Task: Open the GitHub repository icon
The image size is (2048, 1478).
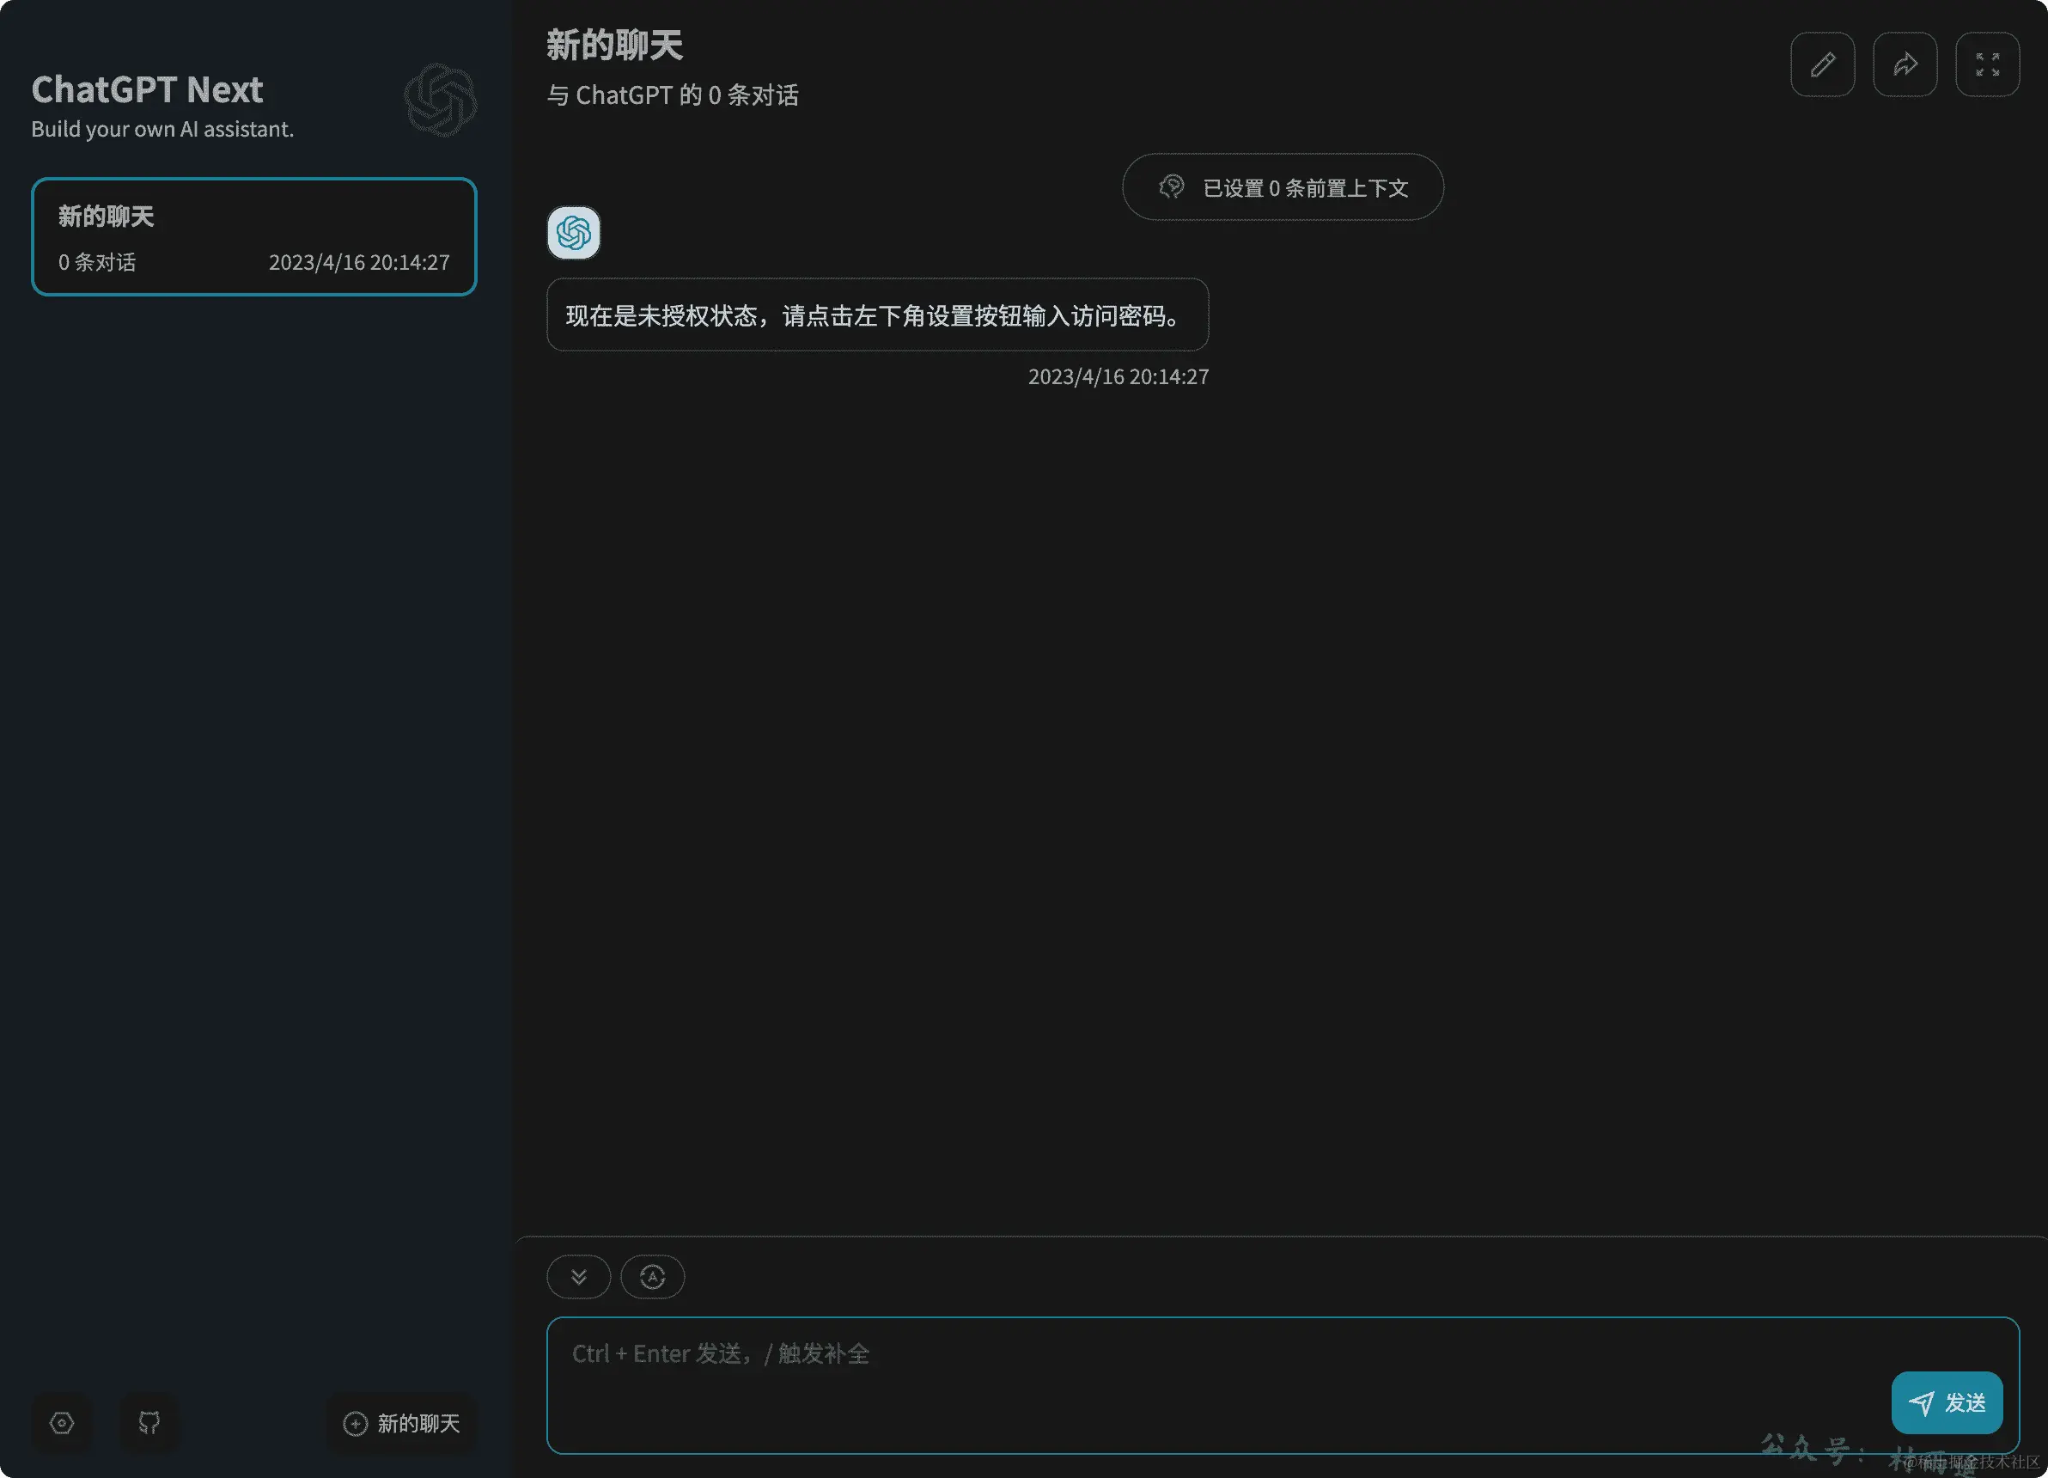Action: click(x=149, y=1423)
